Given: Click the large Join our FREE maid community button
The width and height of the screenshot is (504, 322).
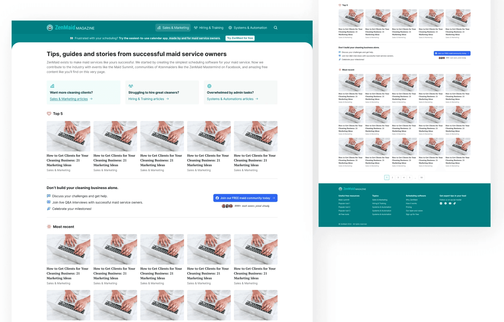Looking at the screenshot, I should (x=245, y=198).
